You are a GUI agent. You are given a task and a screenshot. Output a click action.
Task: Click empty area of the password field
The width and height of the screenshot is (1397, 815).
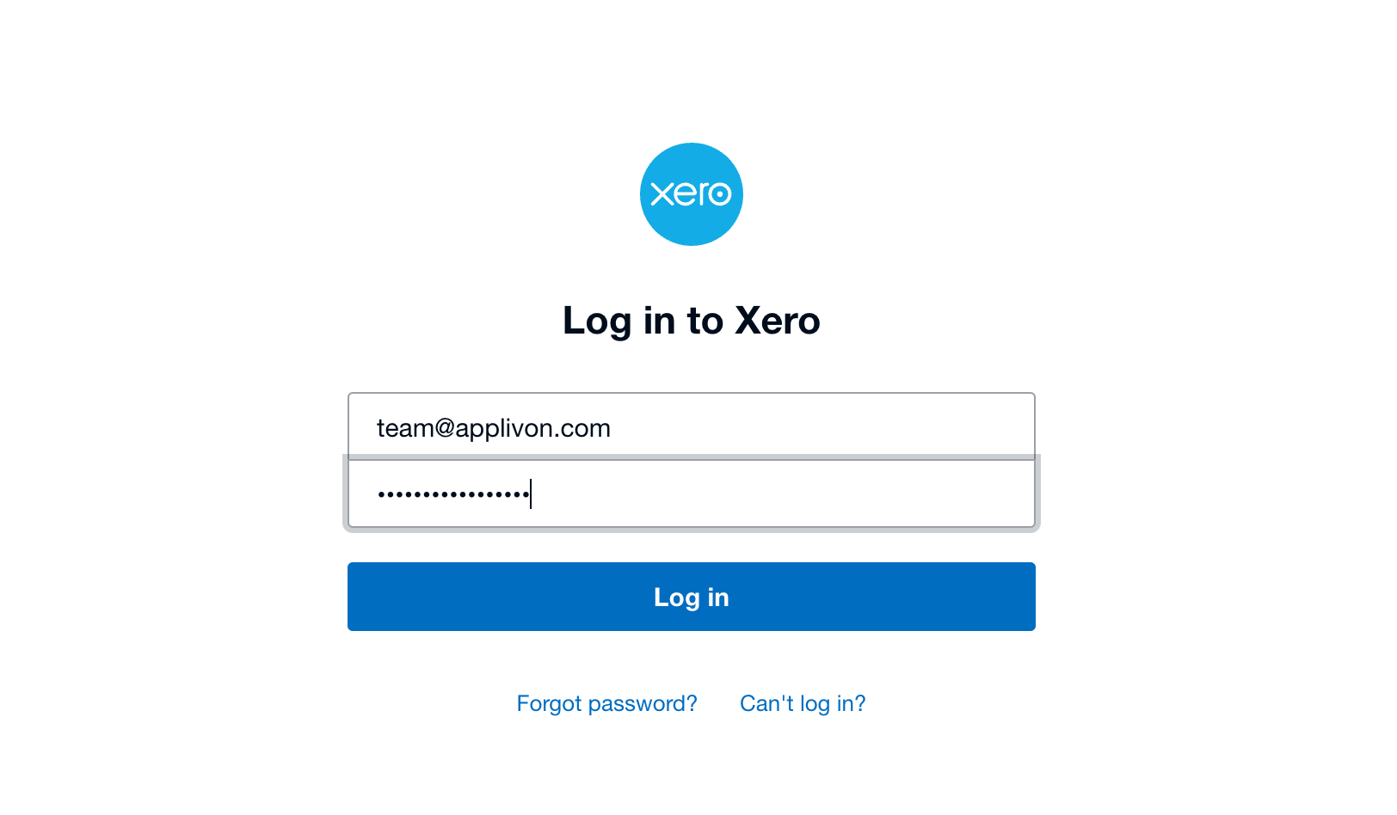[783, 494]
